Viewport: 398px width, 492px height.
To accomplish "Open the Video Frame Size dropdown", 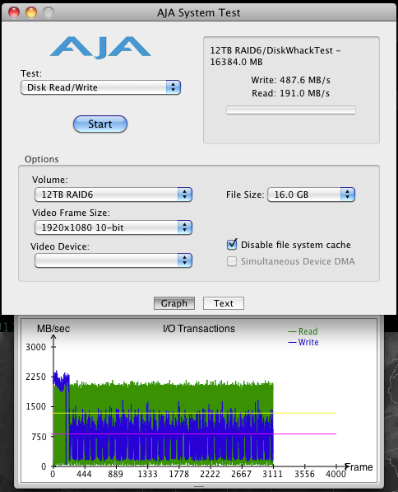I will (113, 227).
